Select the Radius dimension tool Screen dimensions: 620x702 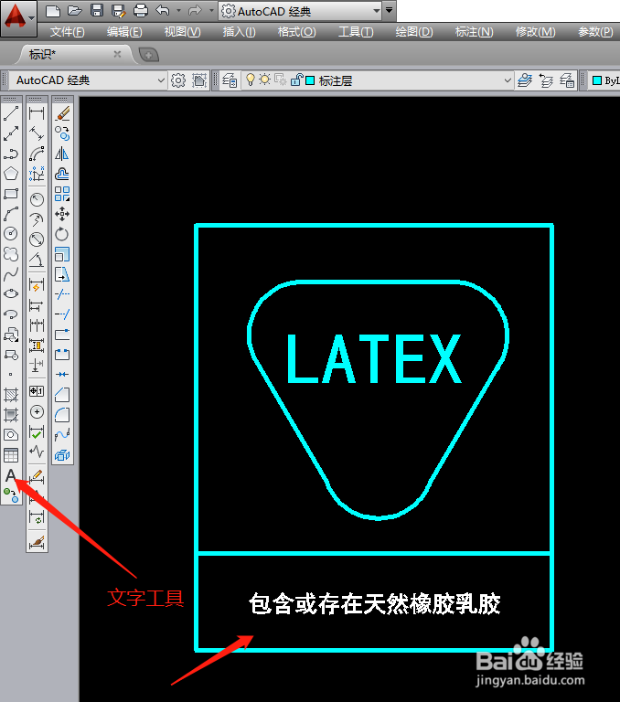pos(37,199)
